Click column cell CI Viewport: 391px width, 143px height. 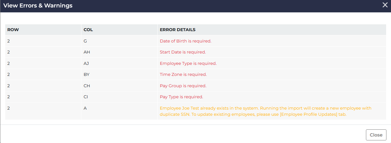coord(86,97)
